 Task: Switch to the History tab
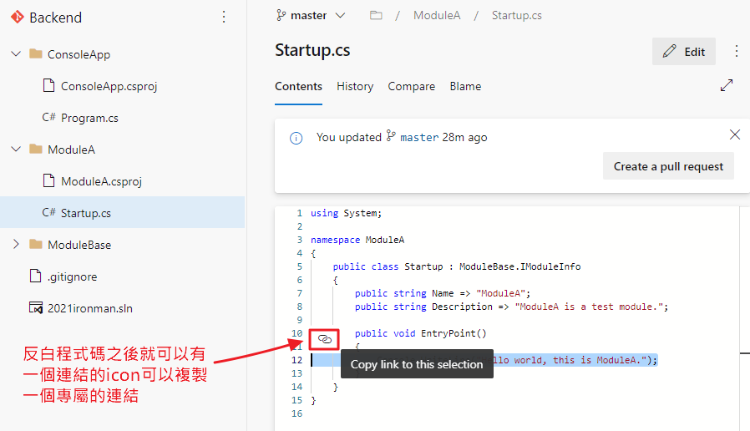pos(355,87)
